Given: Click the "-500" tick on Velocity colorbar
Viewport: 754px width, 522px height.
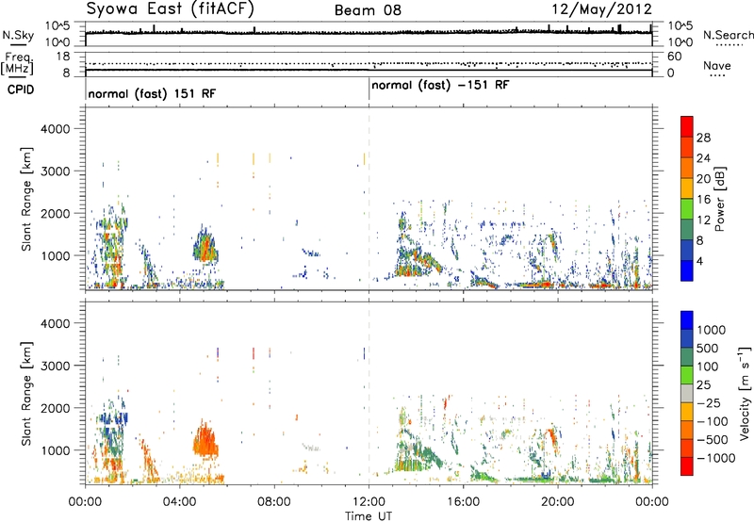Looking at the screenshot, I should coord(713,439).
